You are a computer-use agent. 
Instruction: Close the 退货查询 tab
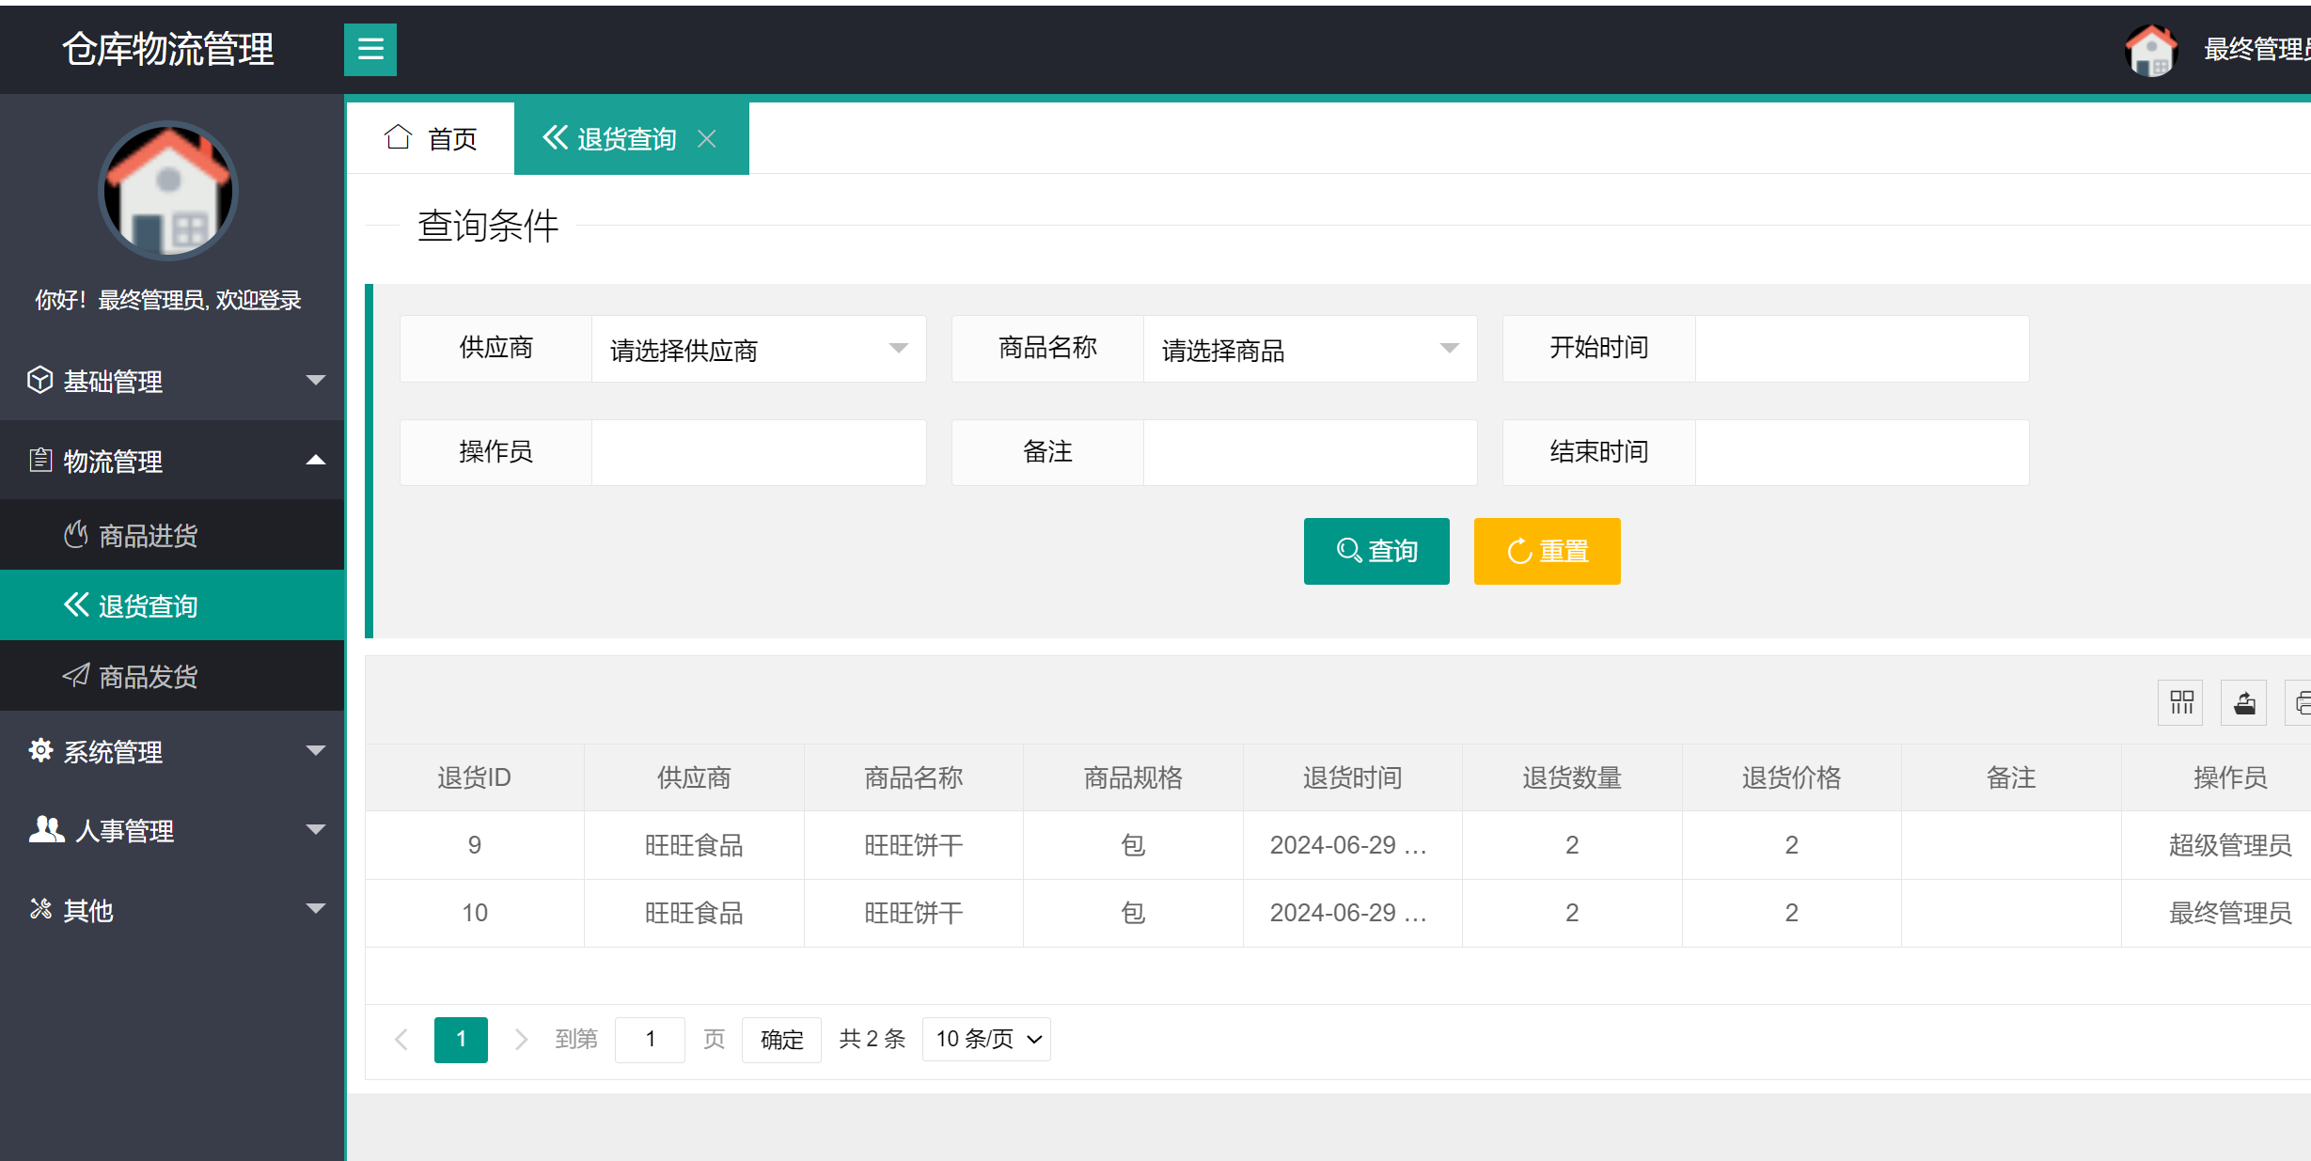pos(707,138)
